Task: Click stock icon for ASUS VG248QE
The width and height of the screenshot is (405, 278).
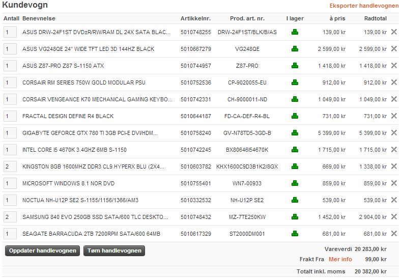Action: point(295,49)
